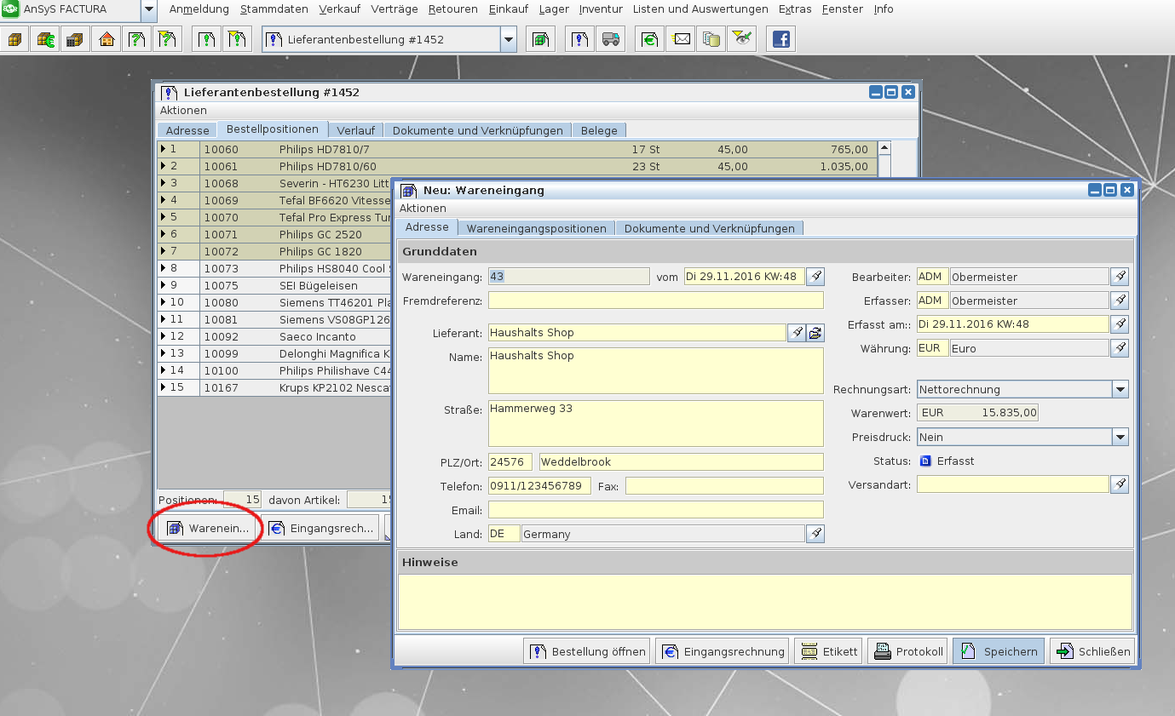Viewport: 1175px width, 716px height.
Task: Open the Rechnungsart dropdown
Action: point(1120,389)
